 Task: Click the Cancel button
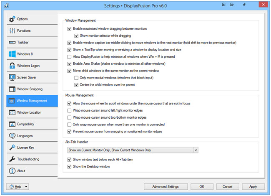tap(228, 187)
